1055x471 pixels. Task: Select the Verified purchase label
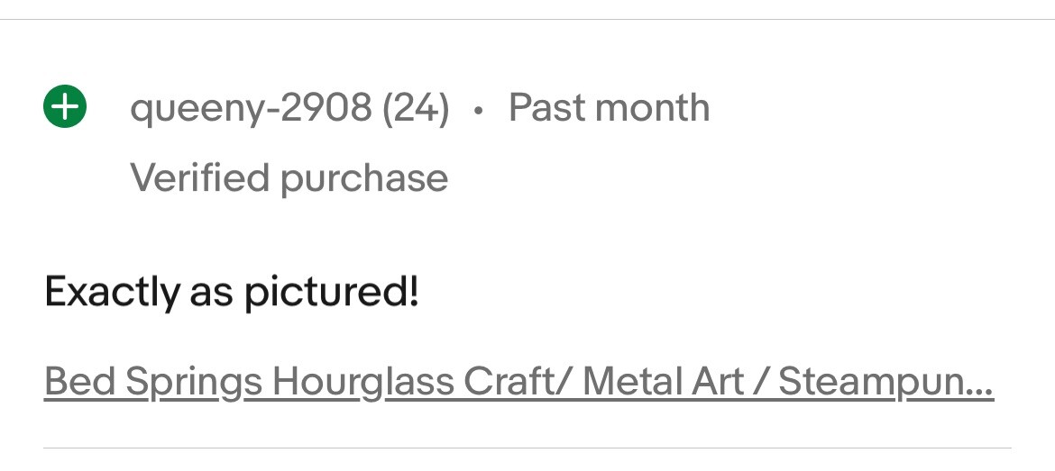tap(289, 177)
